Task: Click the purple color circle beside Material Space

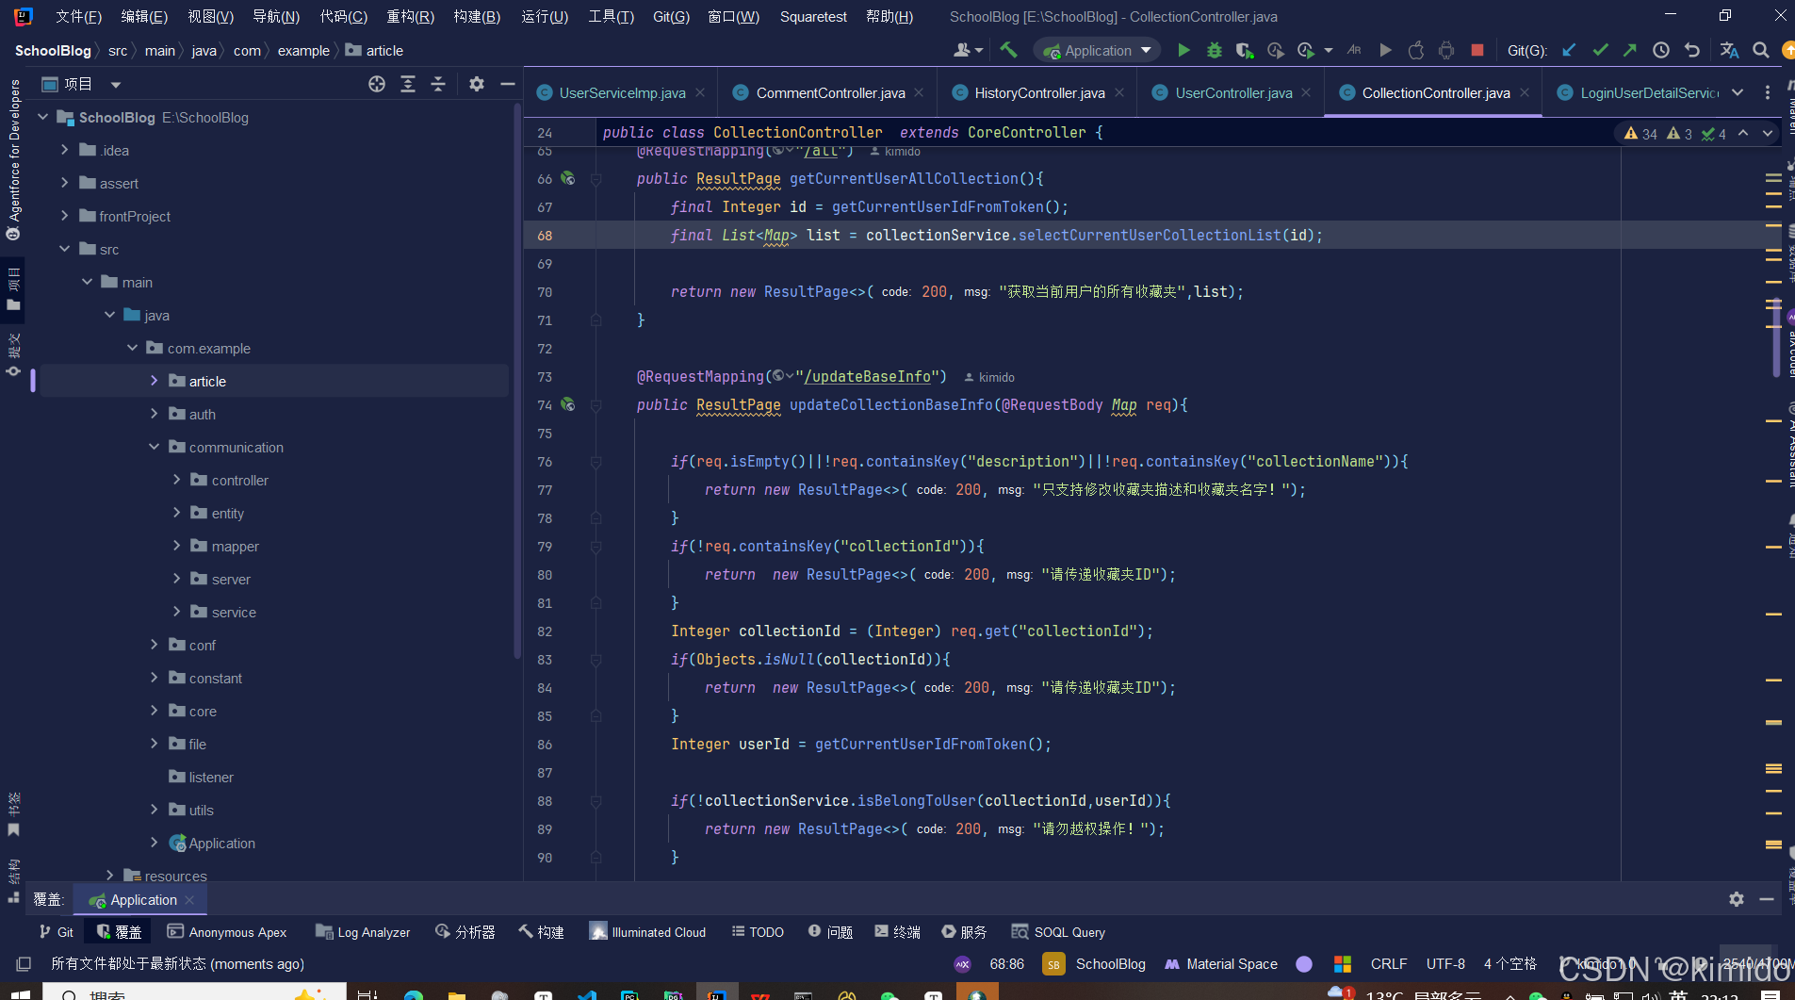Action: 1304,964
